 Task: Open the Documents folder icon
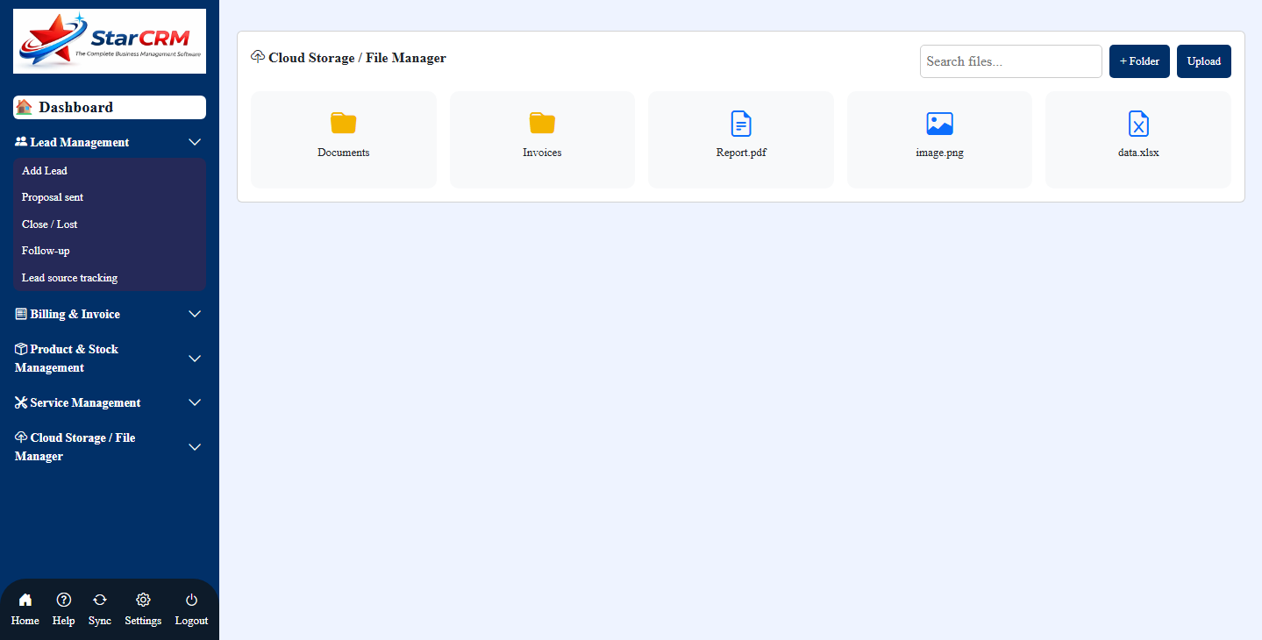[343, 123]
